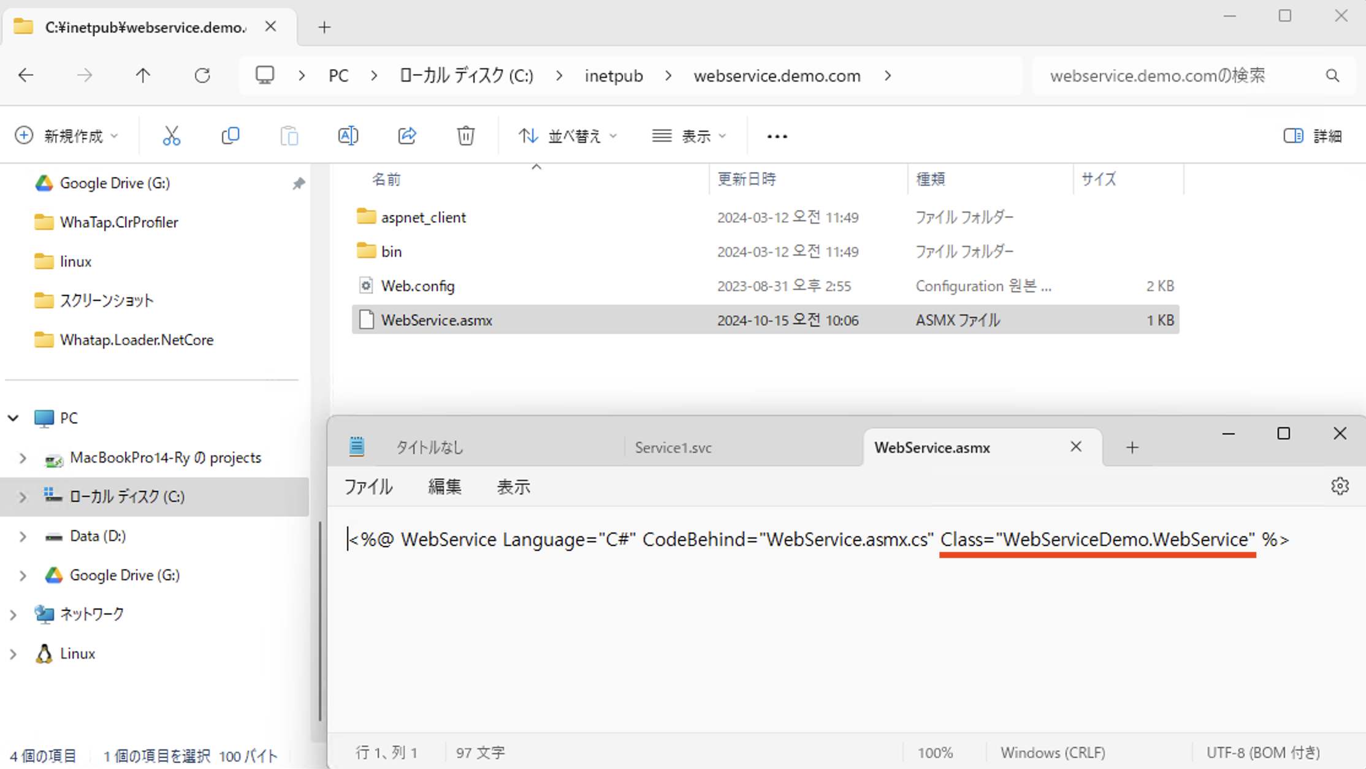Image resolution: width=1366 pixels, height=769 pixels.
Task: Click the Notepad settings gear icon
Action: [x=1341, y=487]
